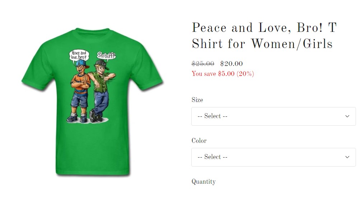Click the '-- Select --' placeholder under Size
Screen dimensions: 361x202
tap(212, 116)
